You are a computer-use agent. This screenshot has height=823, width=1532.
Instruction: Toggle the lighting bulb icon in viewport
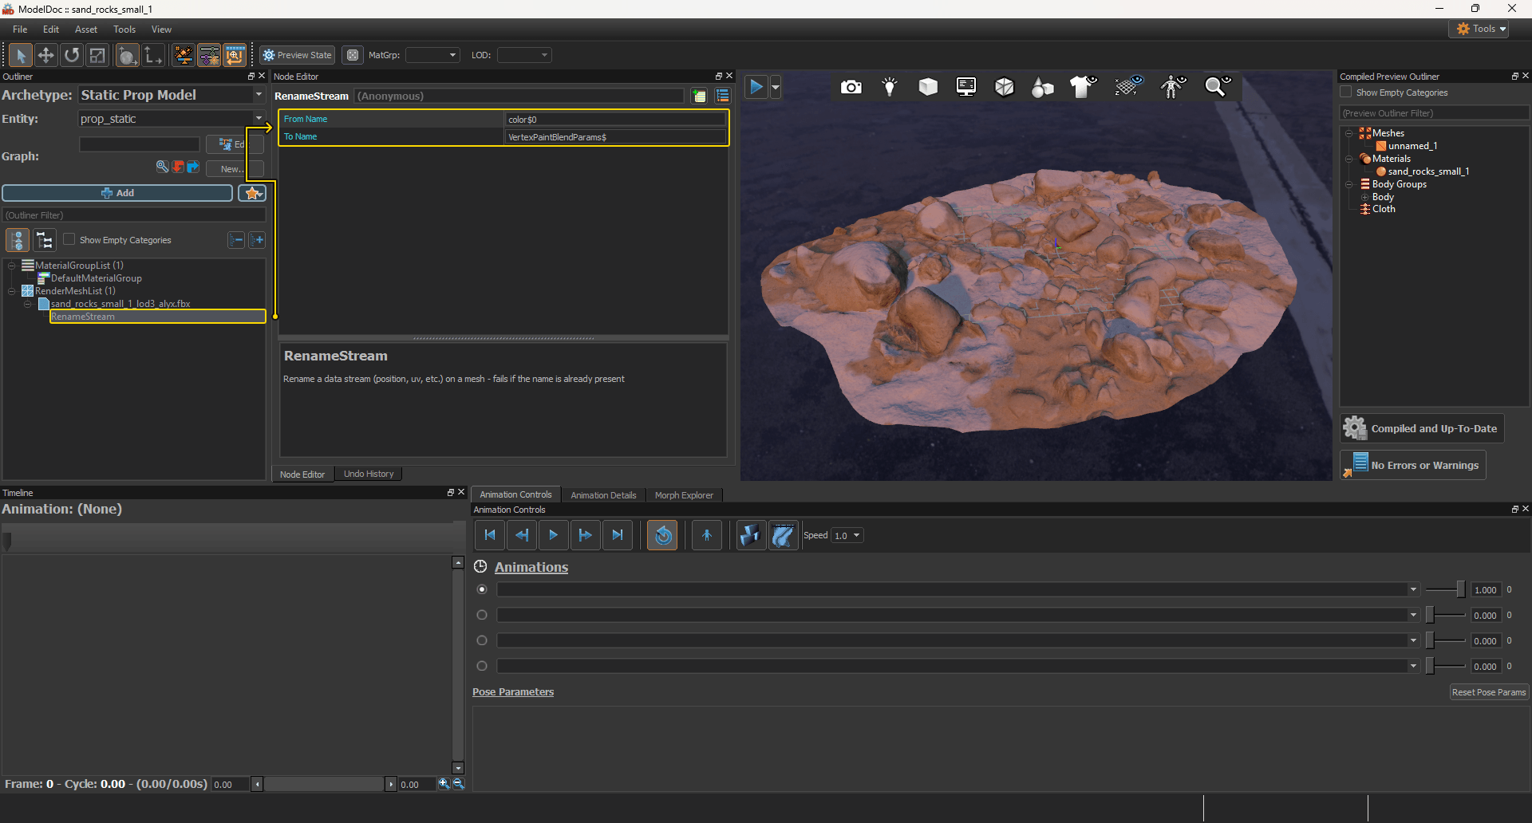pyautogui.click(x=890, y=86)
